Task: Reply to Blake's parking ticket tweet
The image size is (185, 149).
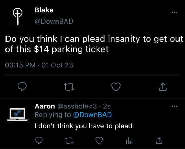Action: pos(22,86)
